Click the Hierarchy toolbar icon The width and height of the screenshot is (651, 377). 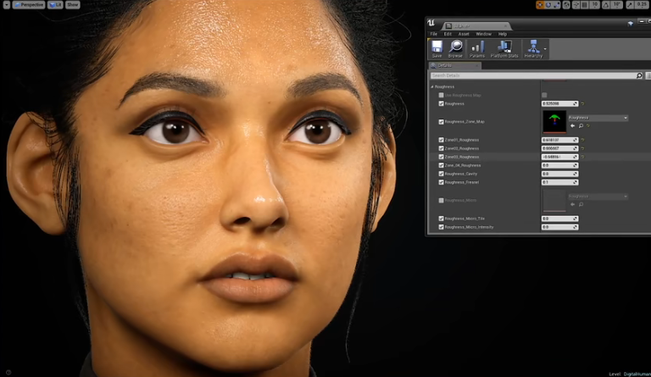pos(533,49)
